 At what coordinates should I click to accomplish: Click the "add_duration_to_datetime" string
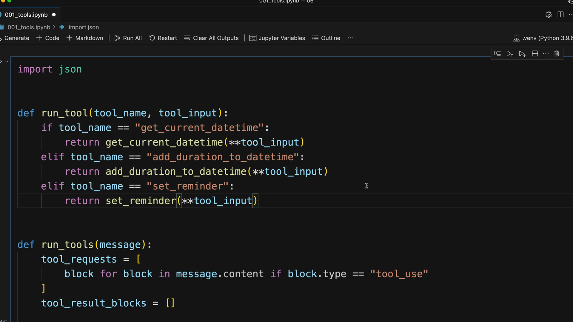pyautogui.click(x=223, y=157)
